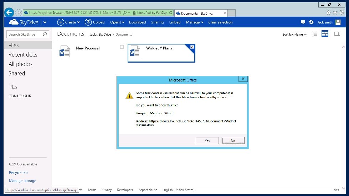The width and height of the screenshot is (349, 196).
Task: Click the search magnifier icon
Action: tap(45, 34)
